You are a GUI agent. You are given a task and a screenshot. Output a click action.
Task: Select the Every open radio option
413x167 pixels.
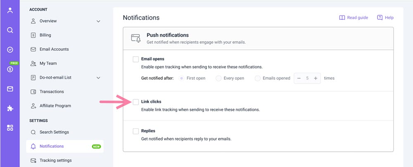218,78
